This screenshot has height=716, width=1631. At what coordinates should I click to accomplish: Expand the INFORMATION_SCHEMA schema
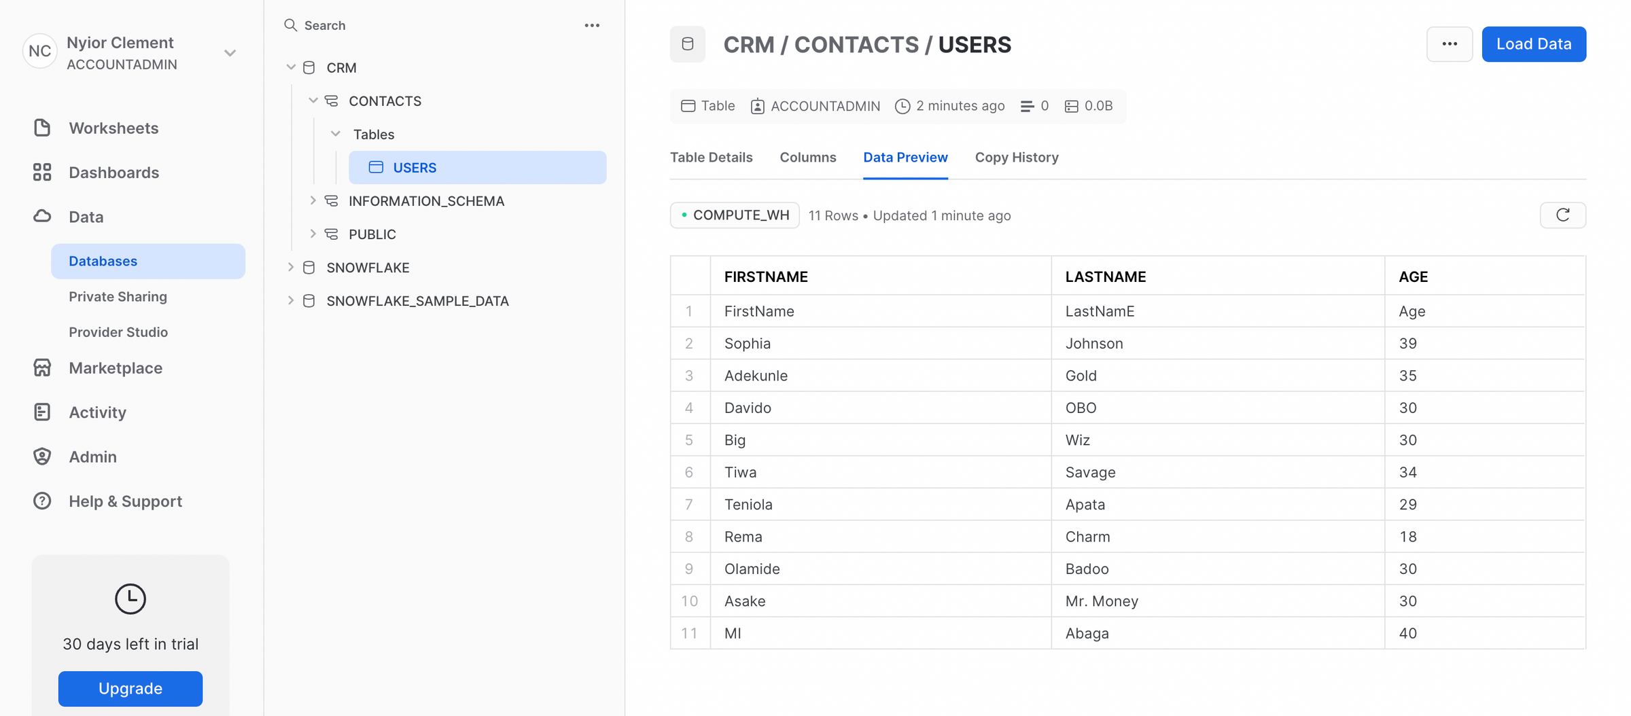coord(313,200)
